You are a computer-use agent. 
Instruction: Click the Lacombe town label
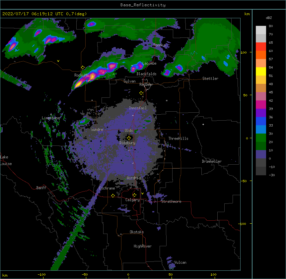coord(149,63)
